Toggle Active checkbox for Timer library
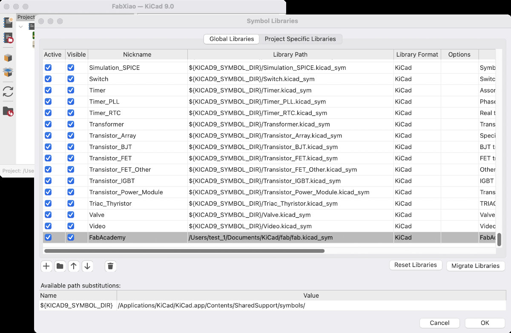511x333 pixels. (x=48, y=90)
